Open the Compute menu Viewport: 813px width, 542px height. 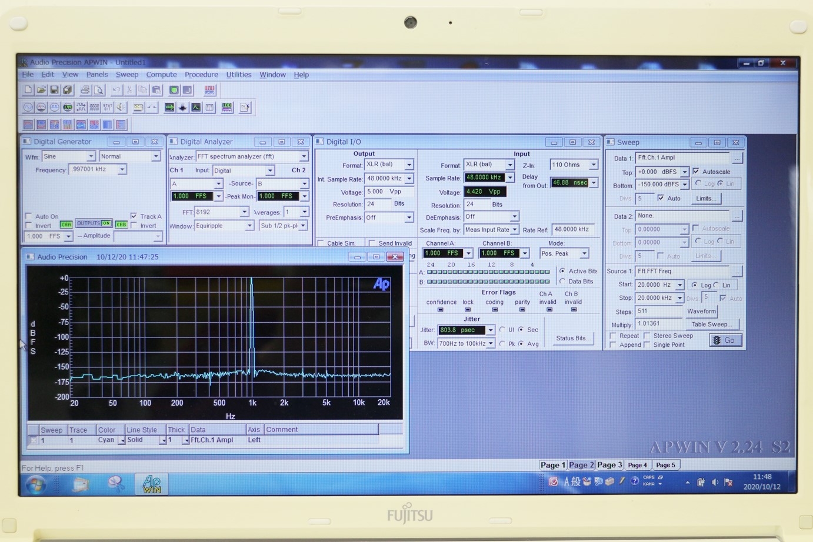161,75
